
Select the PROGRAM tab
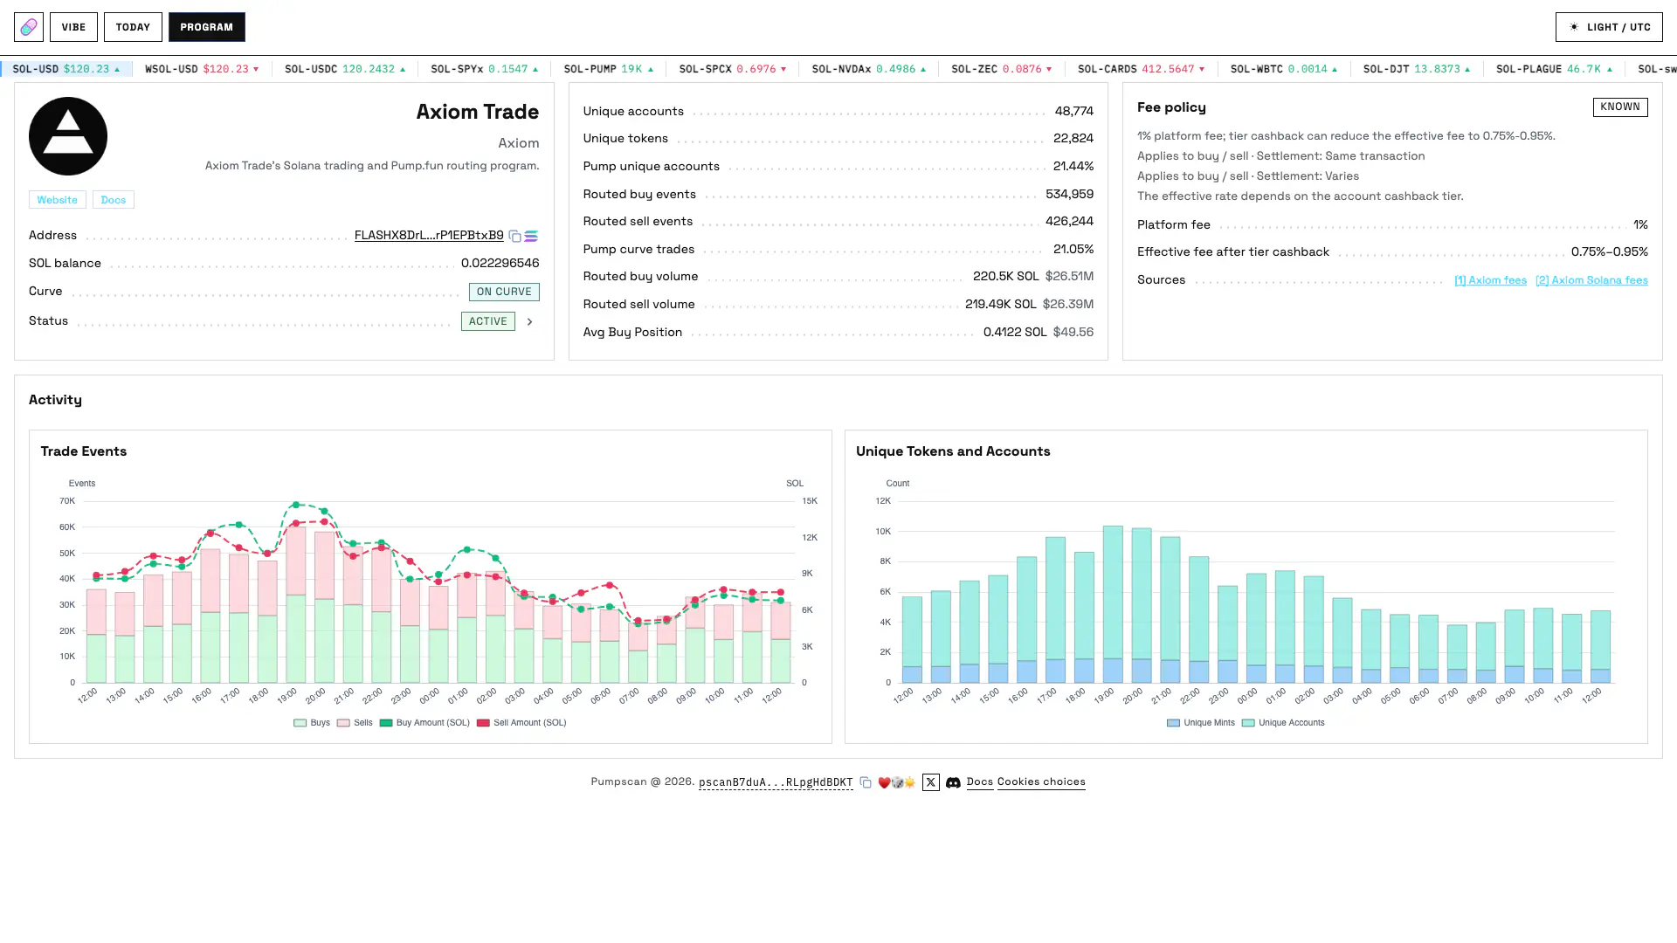click(207, 27)
